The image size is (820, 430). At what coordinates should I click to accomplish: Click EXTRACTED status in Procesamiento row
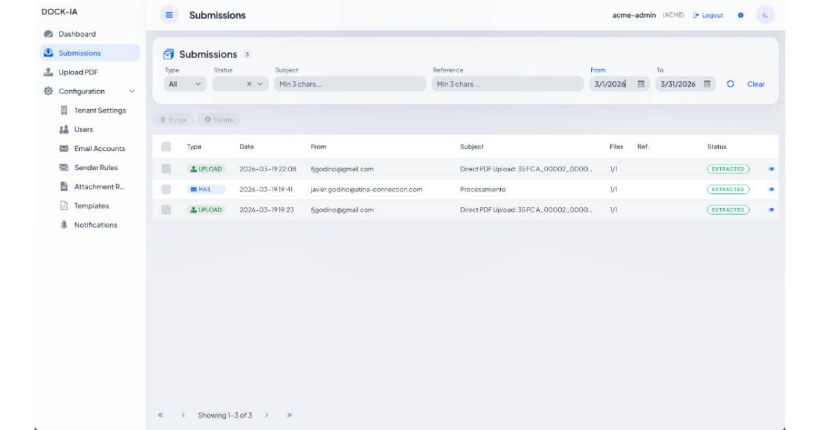pos(728,189)
